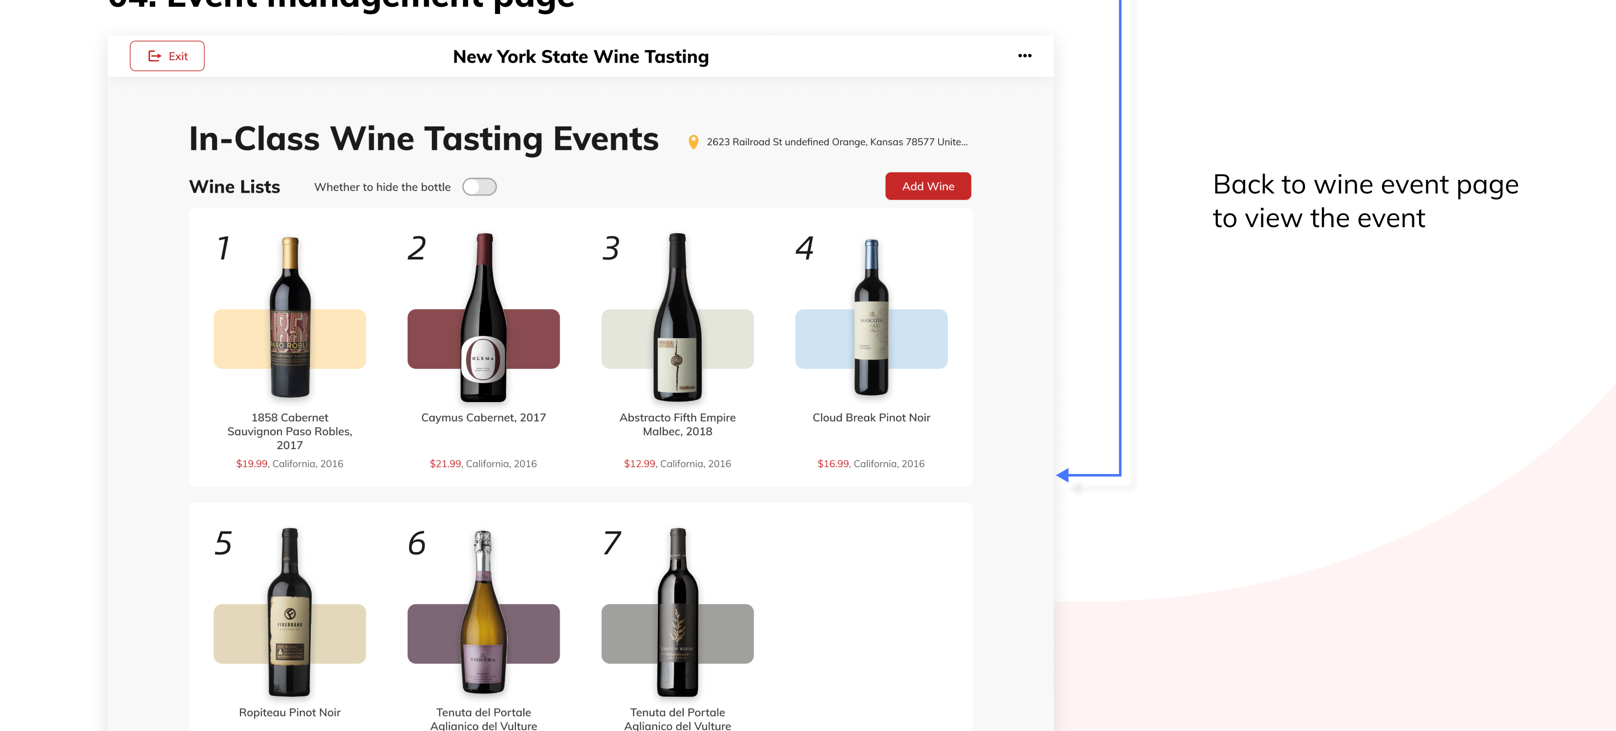The width and height of the screenshot is (1616, 731).
Task: Select the Ropiteau Pinot Noir bottle image
Action: 290,612
